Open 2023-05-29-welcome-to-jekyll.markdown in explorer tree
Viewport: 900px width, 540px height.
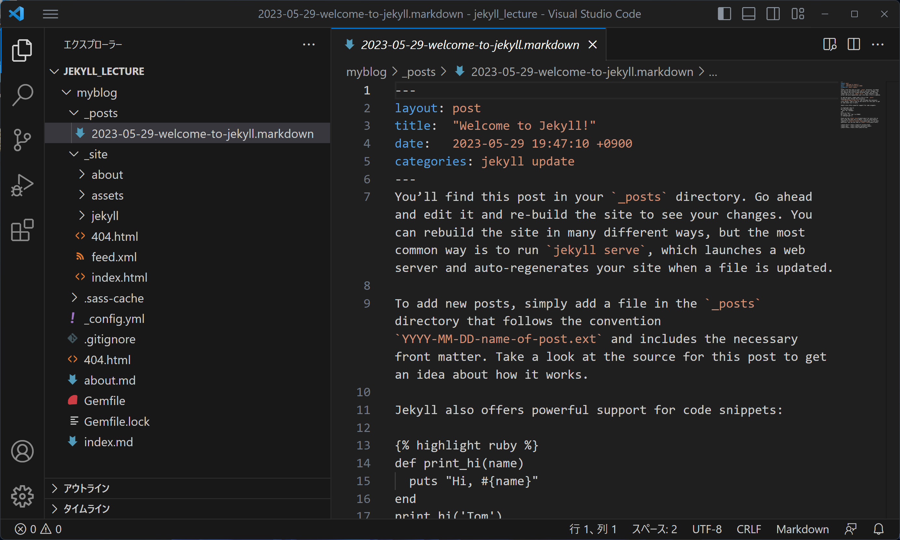tap(187, 134)
